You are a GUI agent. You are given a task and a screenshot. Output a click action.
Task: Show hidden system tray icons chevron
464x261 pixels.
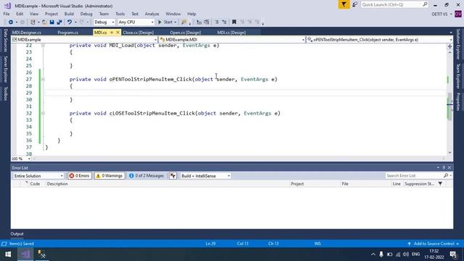tap(373, 254)
